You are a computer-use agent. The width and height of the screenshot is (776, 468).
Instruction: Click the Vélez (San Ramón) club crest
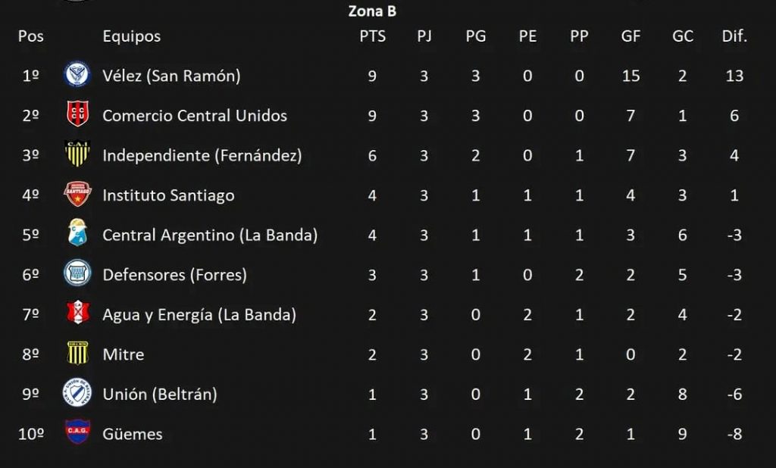click(x=78, y=75)
